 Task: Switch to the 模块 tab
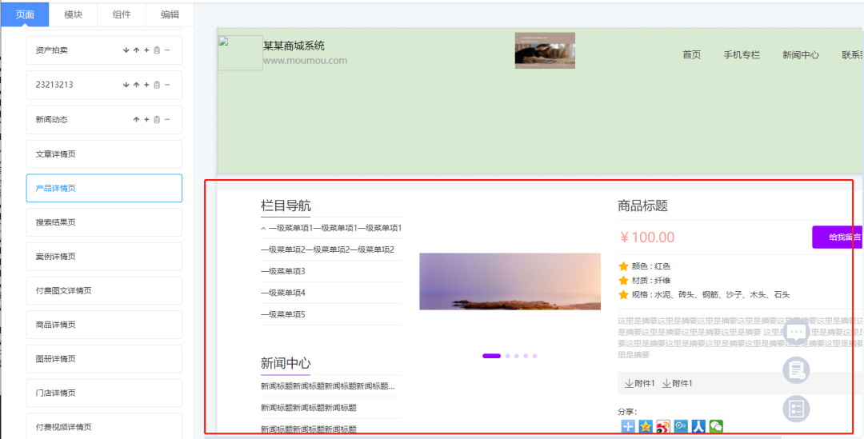(x=74, y=14)
